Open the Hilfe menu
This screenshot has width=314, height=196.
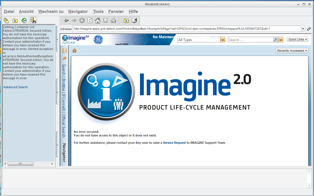pos(133,12)
